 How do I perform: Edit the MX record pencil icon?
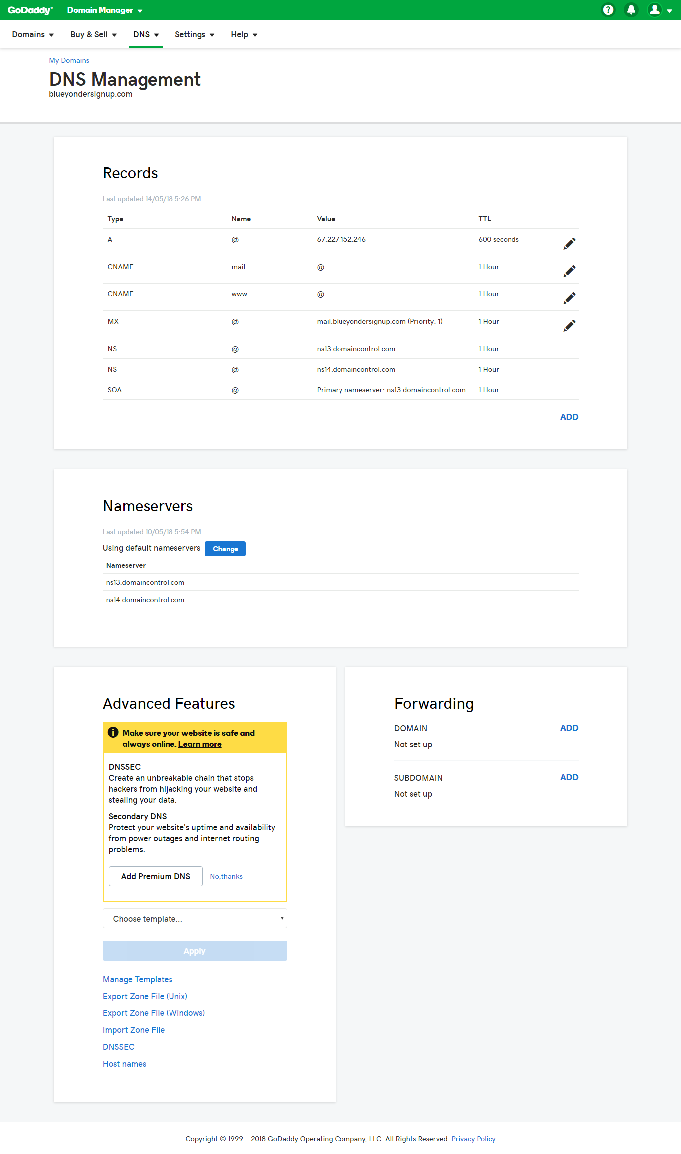pyautogui.click(x=569, y=325)
